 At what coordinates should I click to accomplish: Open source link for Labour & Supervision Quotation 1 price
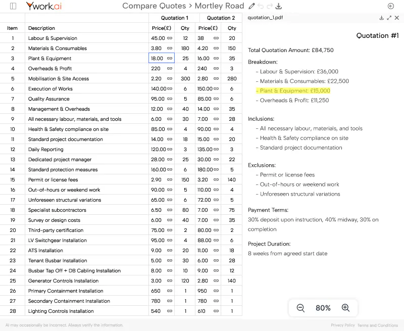(x=170, y=38)
